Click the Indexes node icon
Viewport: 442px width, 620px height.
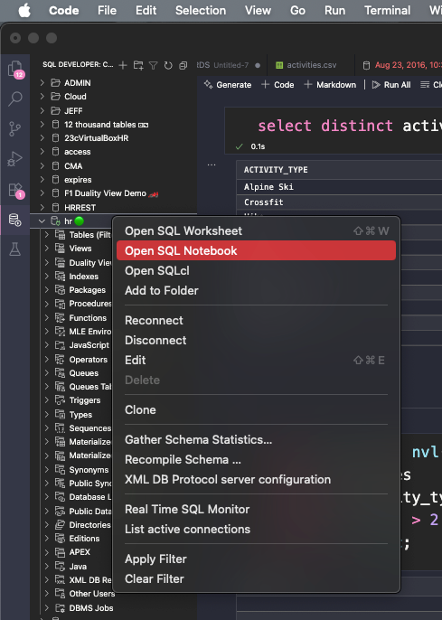[x=60, y=276]
